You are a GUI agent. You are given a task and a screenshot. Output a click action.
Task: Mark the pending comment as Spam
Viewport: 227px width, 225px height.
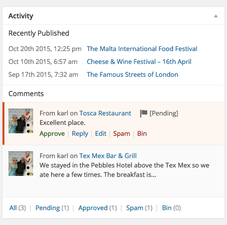(122, 133)
